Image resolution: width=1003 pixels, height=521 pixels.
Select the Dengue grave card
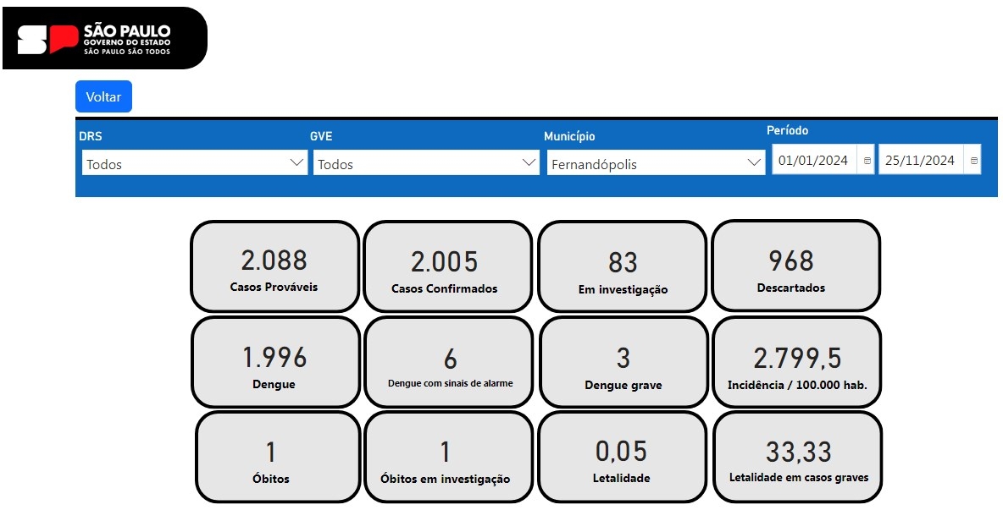click(623, 363)
